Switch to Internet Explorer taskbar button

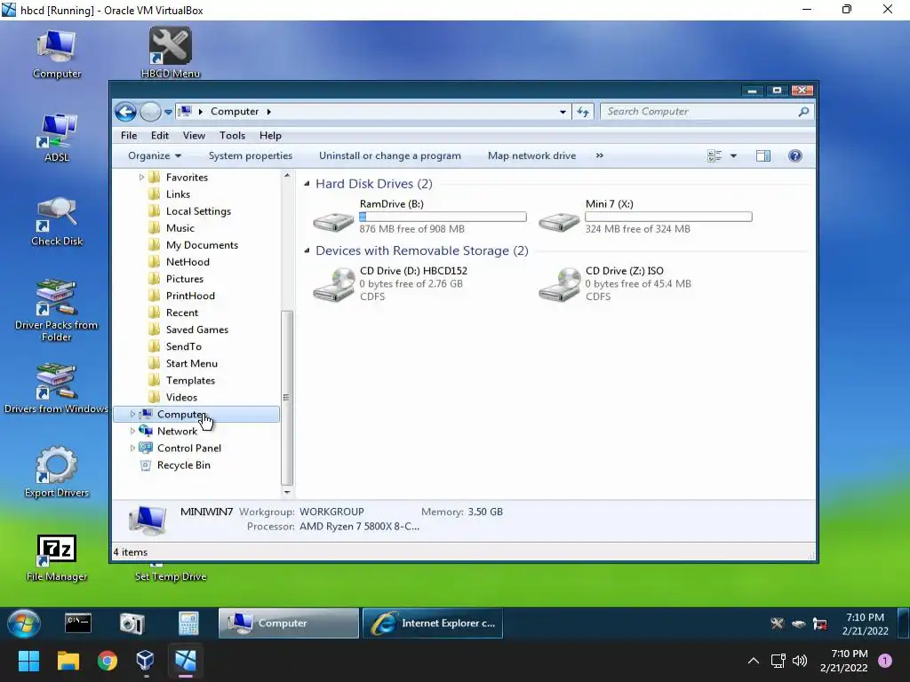click(433, 623)
